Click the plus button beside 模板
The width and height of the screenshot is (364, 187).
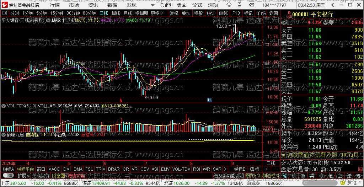click(267, 169)
